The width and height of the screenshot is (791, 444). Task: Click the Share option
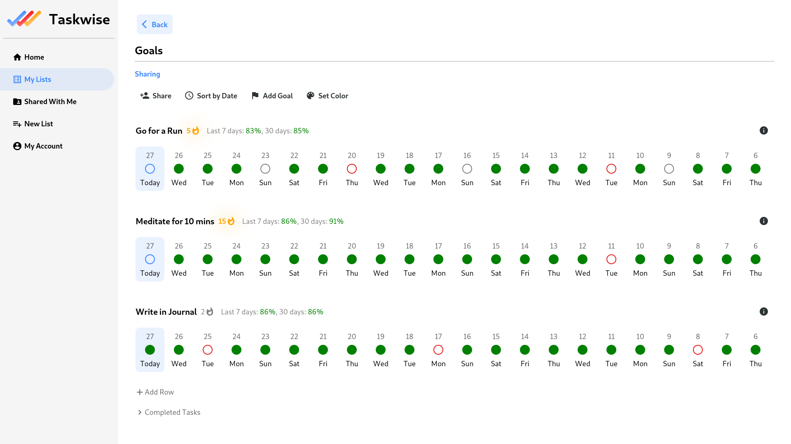[x=155, y=95]
